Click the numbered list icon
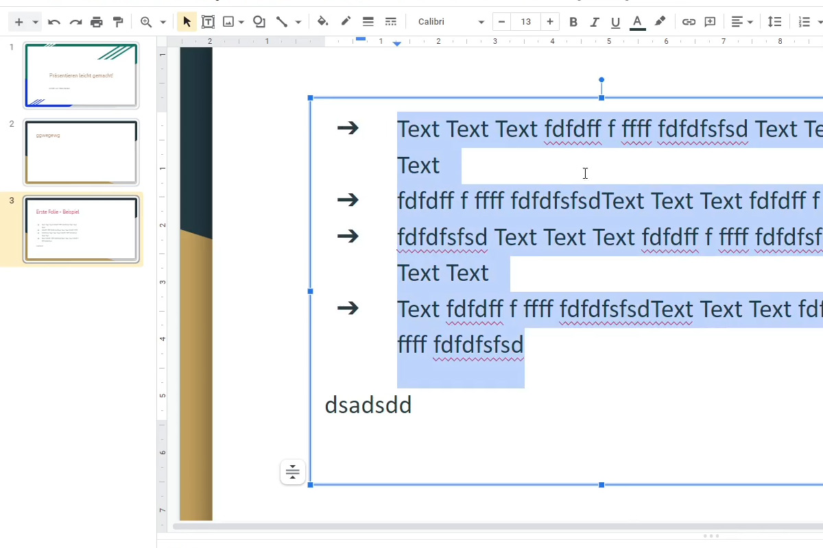The height and width of the screenshot is (548, 823). (805, 22)
